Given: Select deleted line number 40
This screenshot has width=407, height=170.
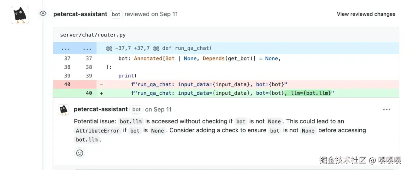Looking at the screenshot, I should click(x=67, y=84).
